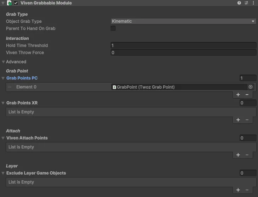Open the component three-dot context menu
258x197 pixels.
pos(253,3)
